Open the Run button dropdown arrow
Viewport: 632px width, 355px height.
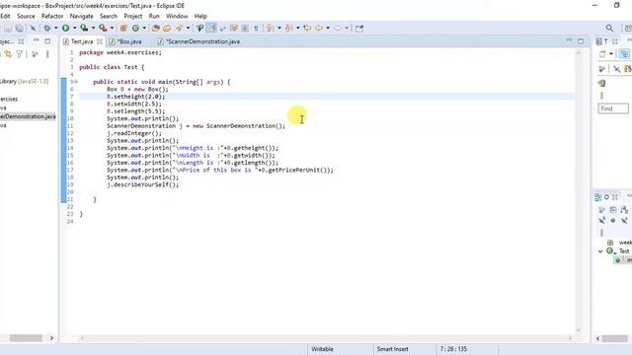pos(74,28)
